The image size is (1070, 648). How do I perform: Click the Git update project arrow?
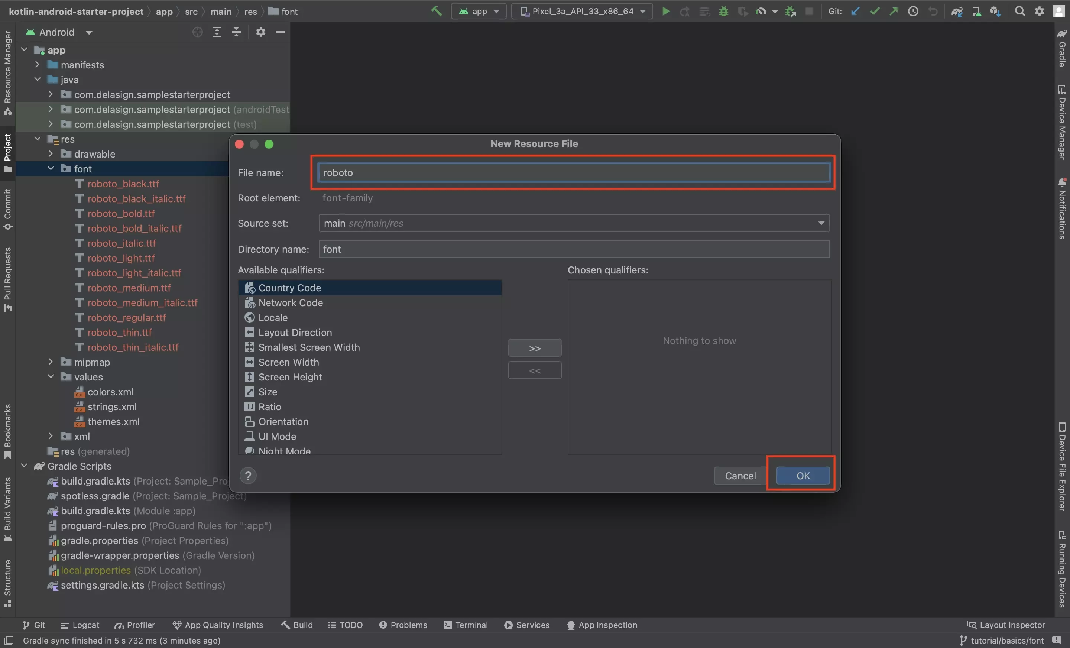(855, 11)
